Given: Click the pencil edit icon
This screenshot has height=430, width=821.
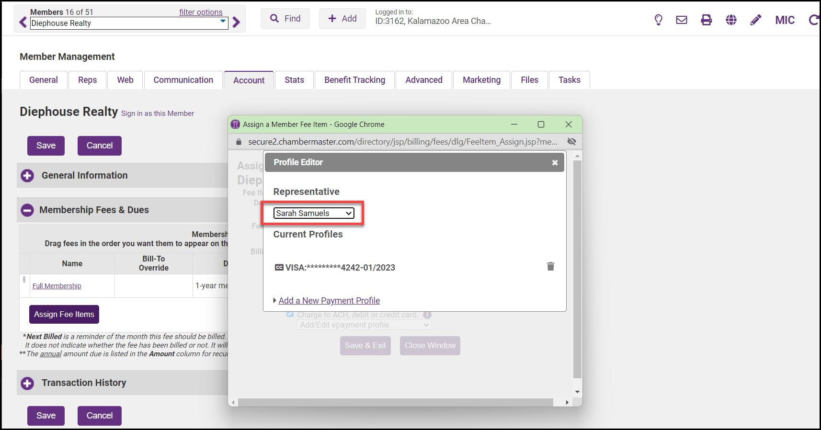Looking at the screenshot, I should coord(755,20).
